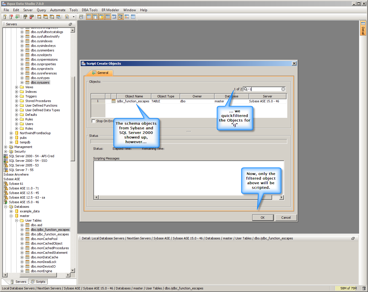Expand the example_data database node
Viewport: 368px width, 292px height.
[x=11, y=211]
